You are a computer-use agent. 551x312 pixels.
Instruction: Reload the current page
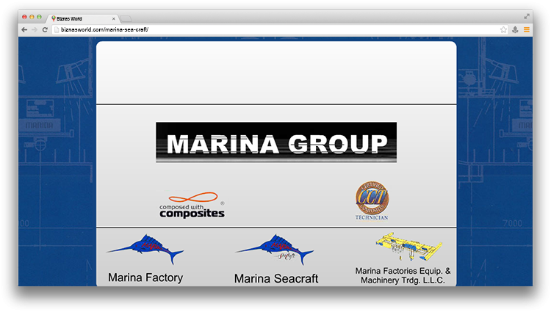(x=46, y=29)
